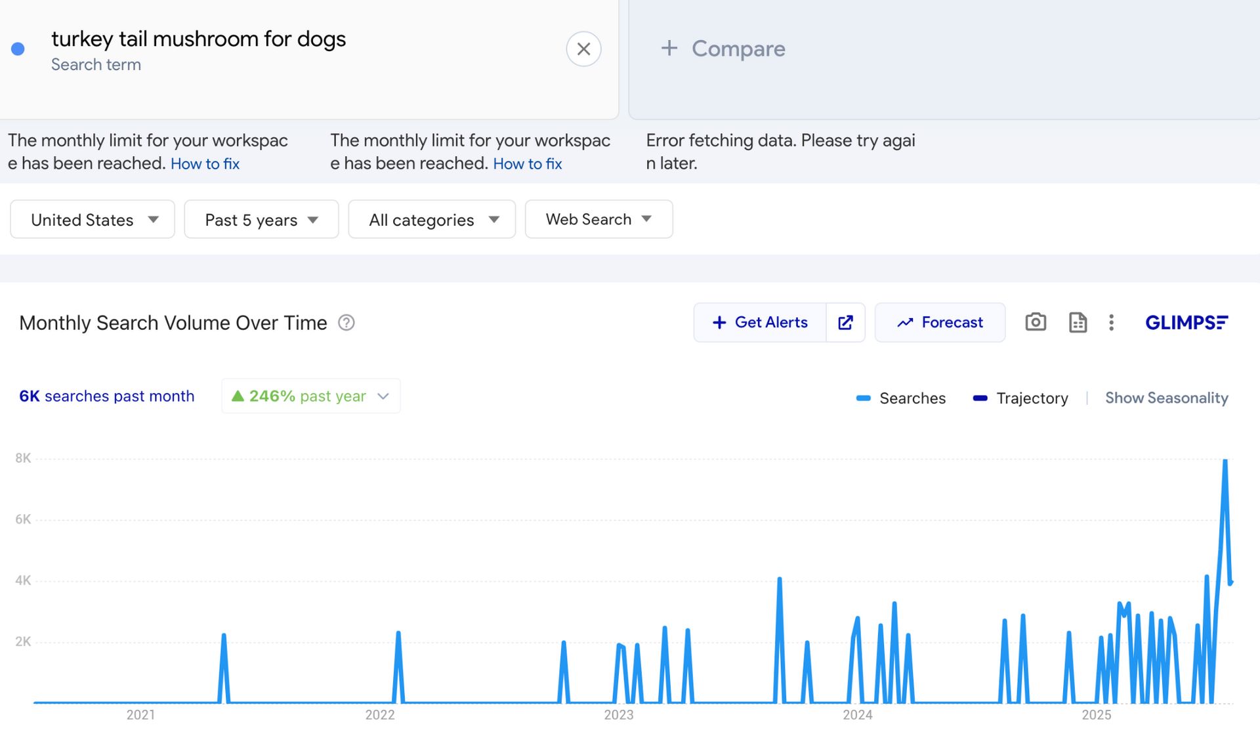Remove the turkey tail search term
Image resolution: width=1260 pixels, height=740 pixels.
click(583, 49)
